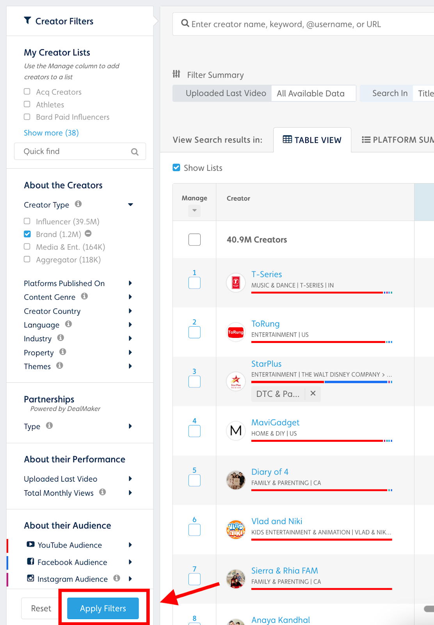The height and width of the screenshot is (625, 434).
Task: Click info icon next to Content Genre
Action: tap(84, 296)
